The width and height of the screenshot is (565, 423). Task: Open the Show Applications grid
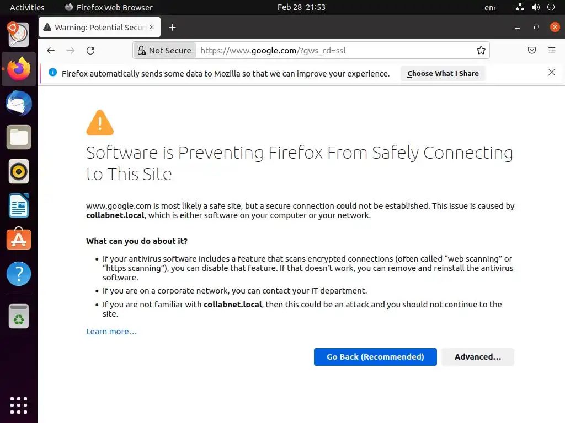(19, 405)
